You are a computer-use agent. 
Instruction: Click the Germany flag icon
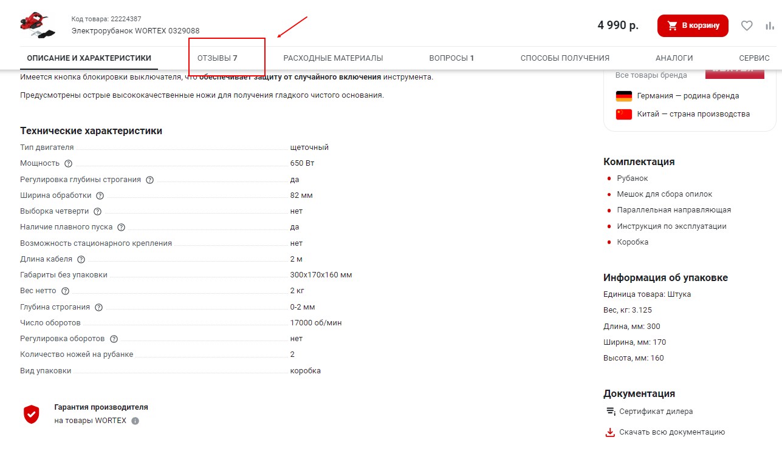(x=623, y=96)
